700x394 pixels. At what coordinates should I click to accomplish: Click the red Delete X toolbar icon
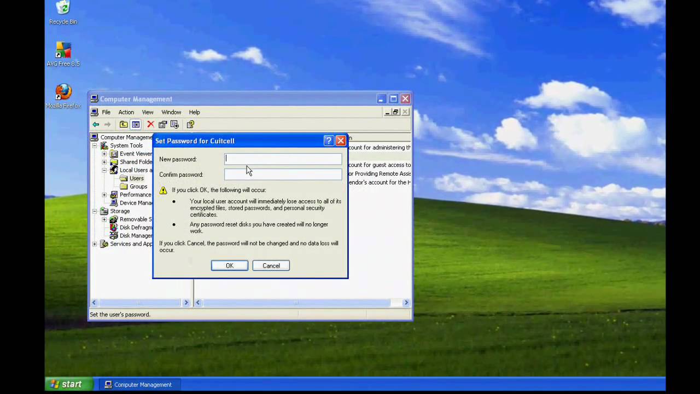150,125
